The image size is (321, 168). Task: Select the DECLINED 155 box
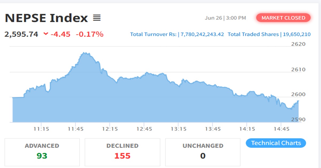(122, 152)
